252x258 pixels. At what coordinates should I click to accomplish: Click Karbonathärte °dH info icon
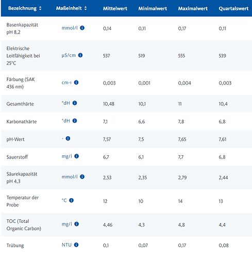(x=75, y=121)
